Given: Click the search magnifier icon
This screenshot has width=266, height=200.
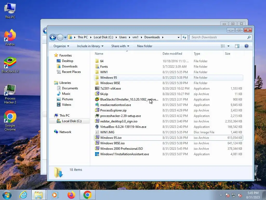Looking at the screenshot, I should (249, 37).
